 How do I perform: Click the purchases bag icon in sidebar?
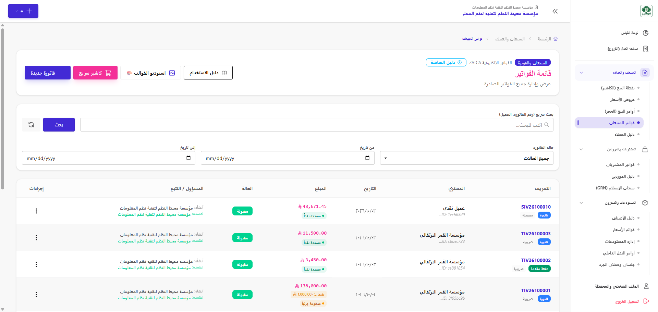[x=645, y=149]
